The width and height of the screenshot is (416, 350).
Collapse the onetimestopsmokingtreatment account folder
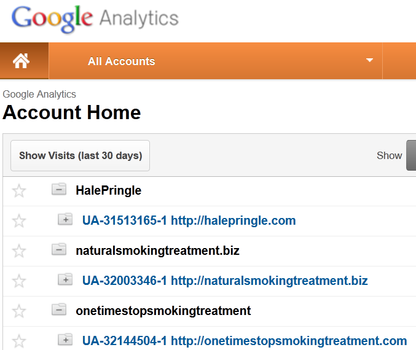click(x=59, y=309)
